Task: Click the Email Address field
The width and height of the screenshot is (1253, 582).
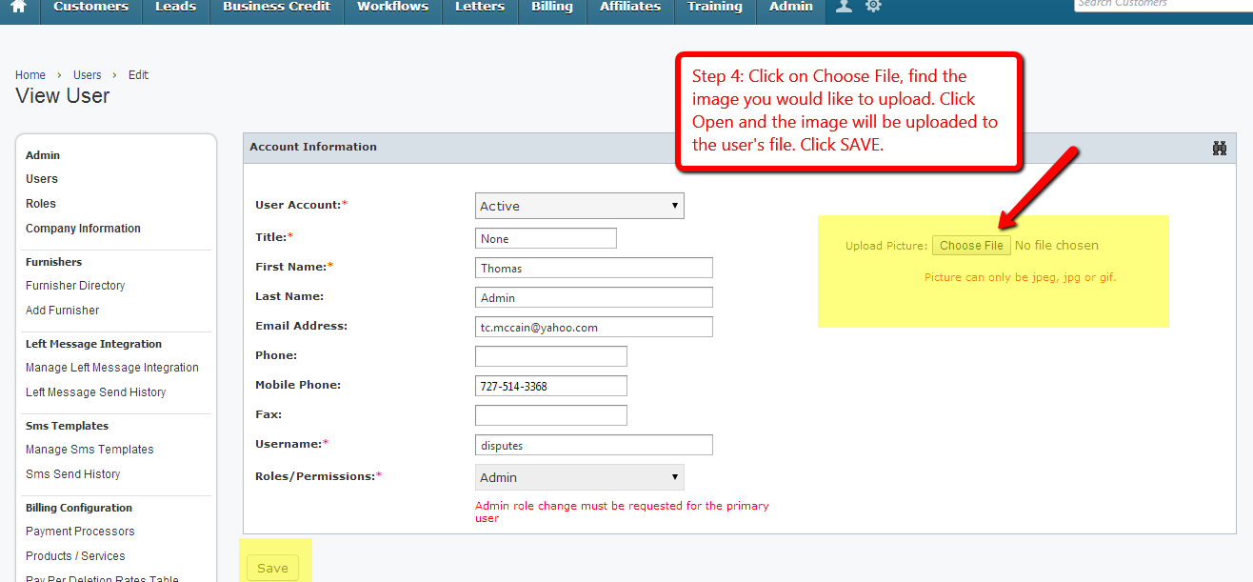Action: (593, 327)
